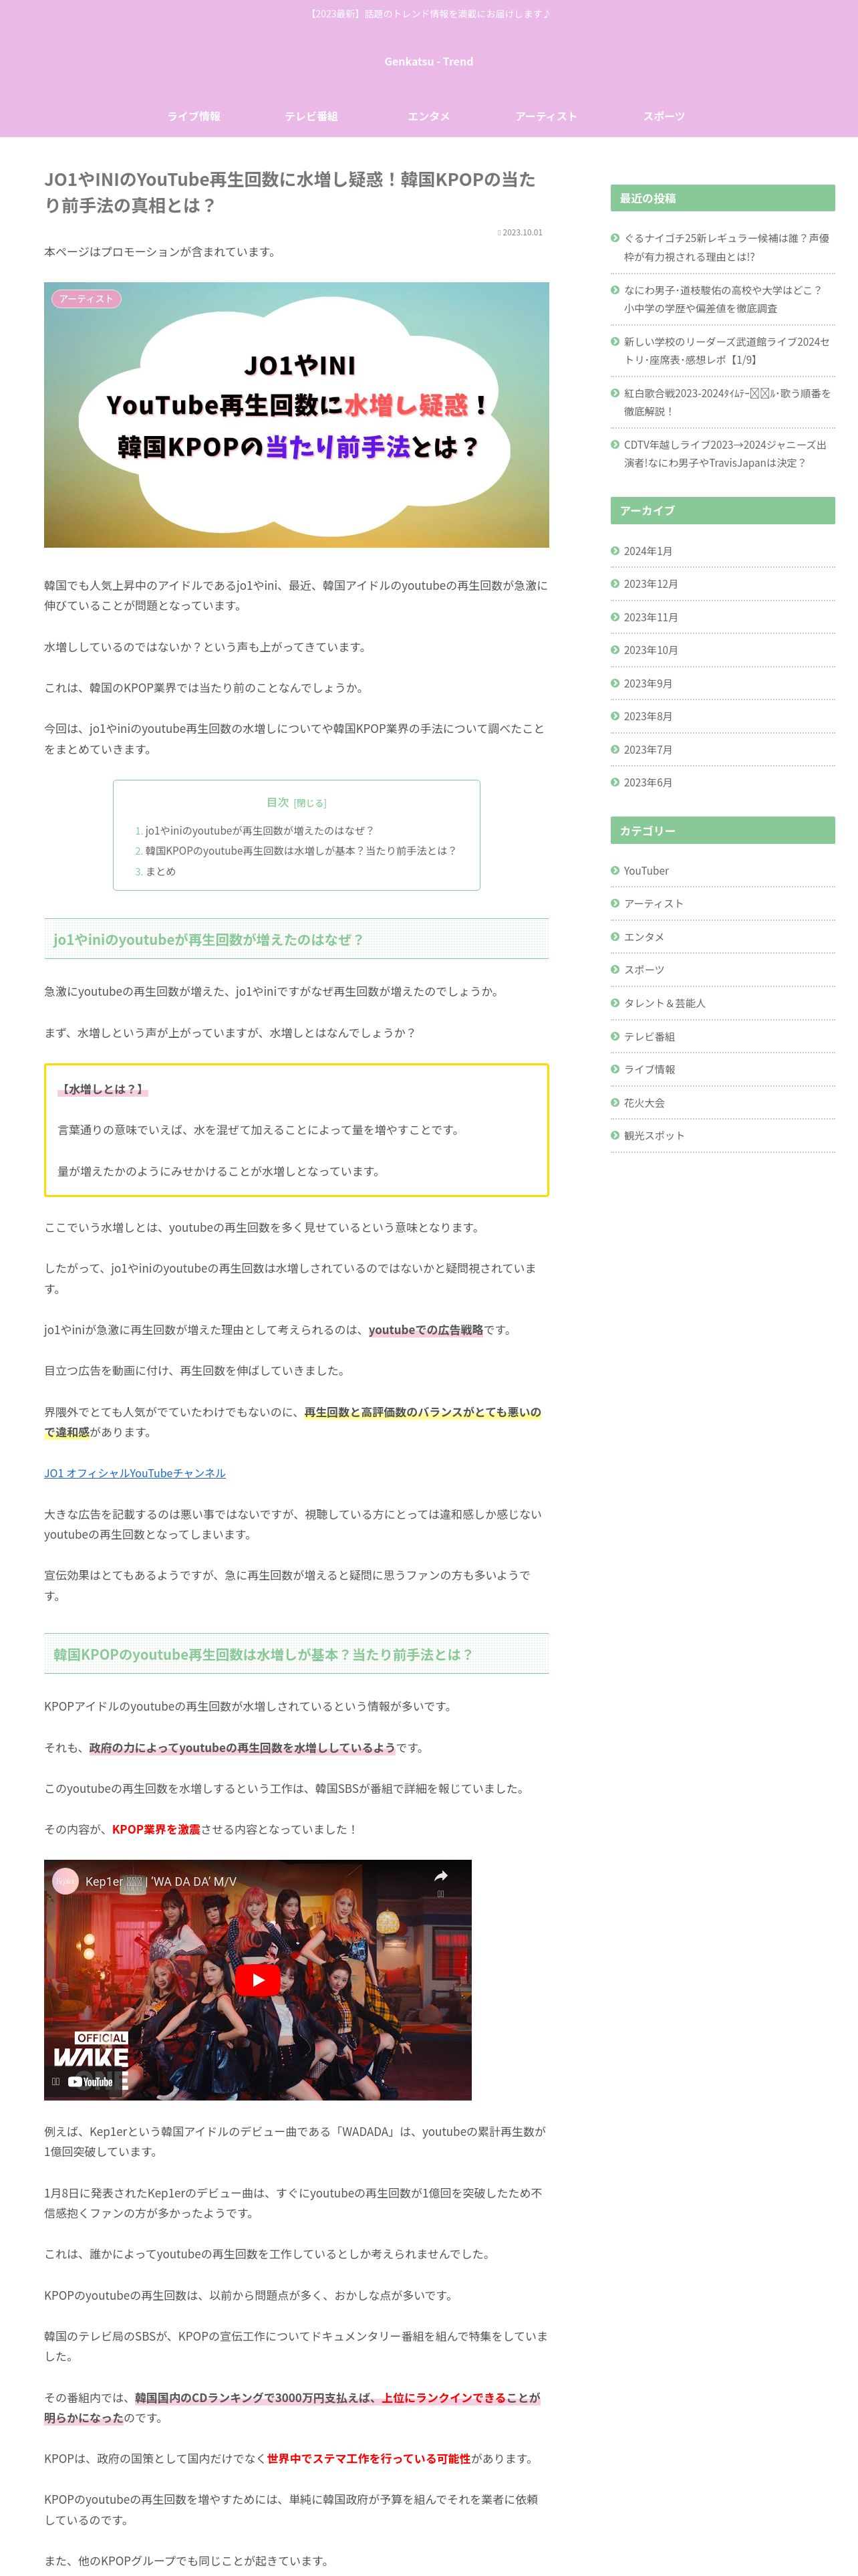Open JO1 オフィシャルYouTubeチャンネル link
Screen dimensions: 858x2576
[135, 1473]
